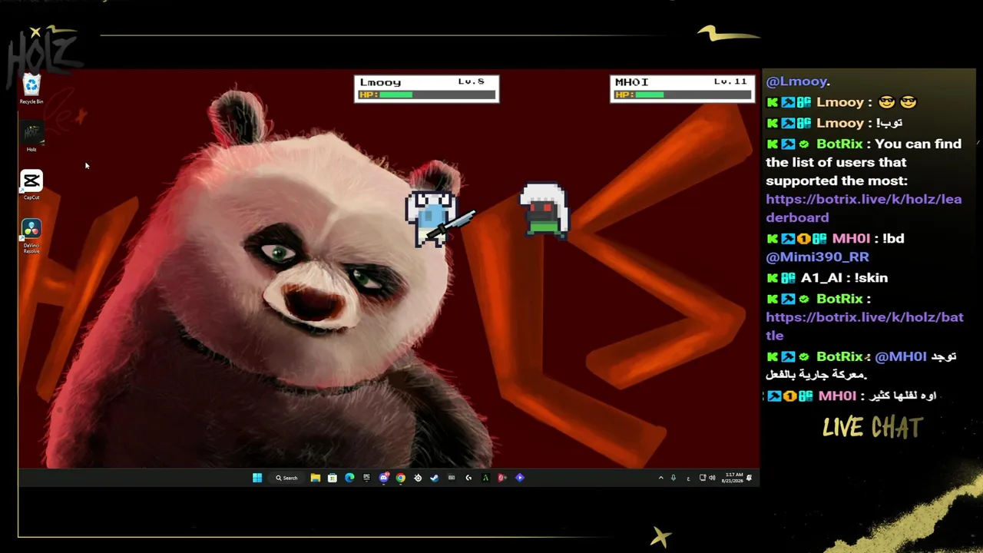
Task: Click the purple diamond taskbar icon
Action: coord(520,478)
